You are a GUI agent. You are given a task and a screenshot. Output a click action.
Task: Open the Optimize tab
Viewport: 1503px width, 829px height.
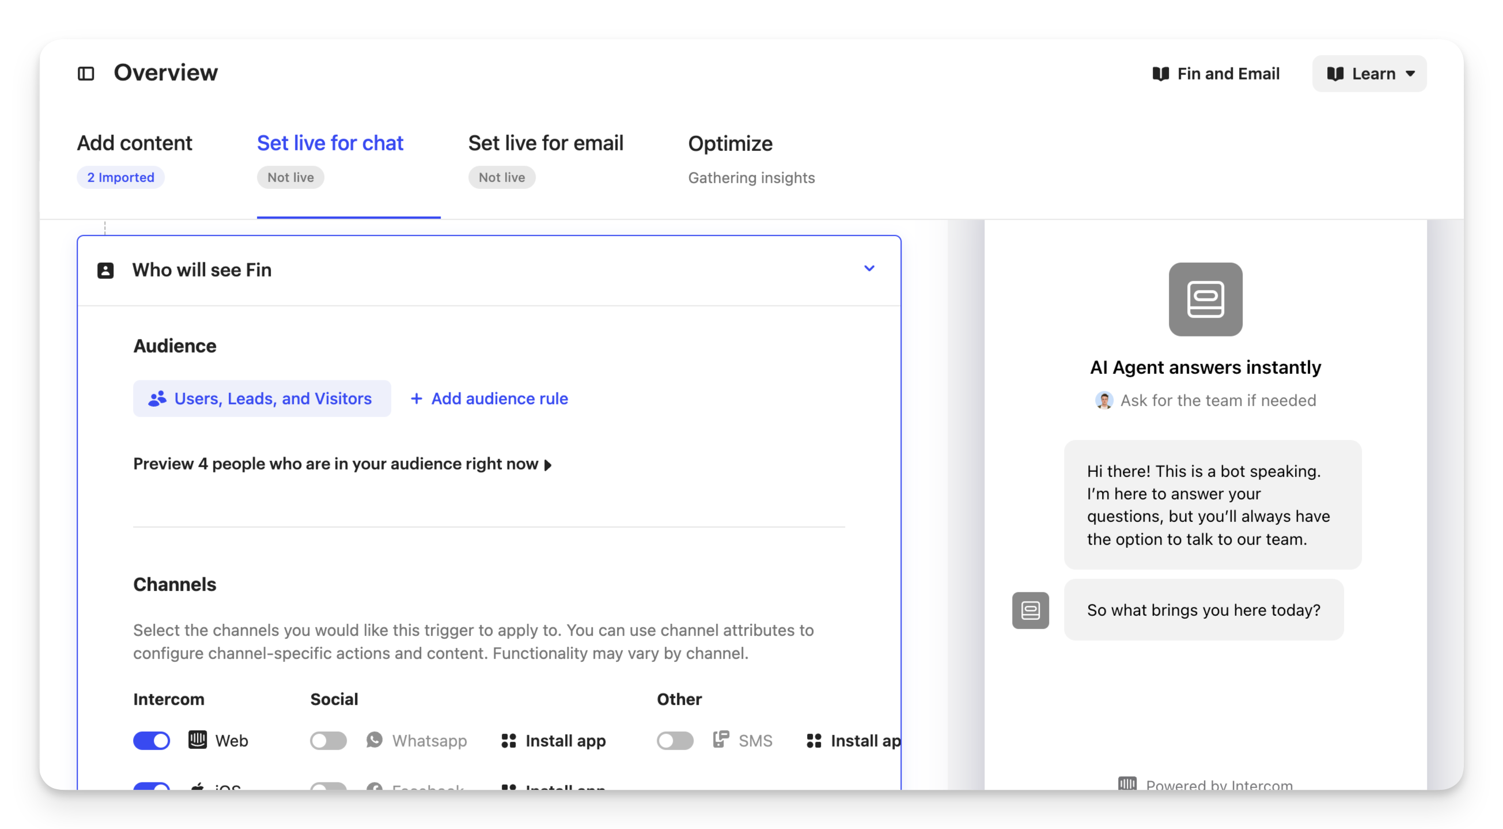click(730, 143)
